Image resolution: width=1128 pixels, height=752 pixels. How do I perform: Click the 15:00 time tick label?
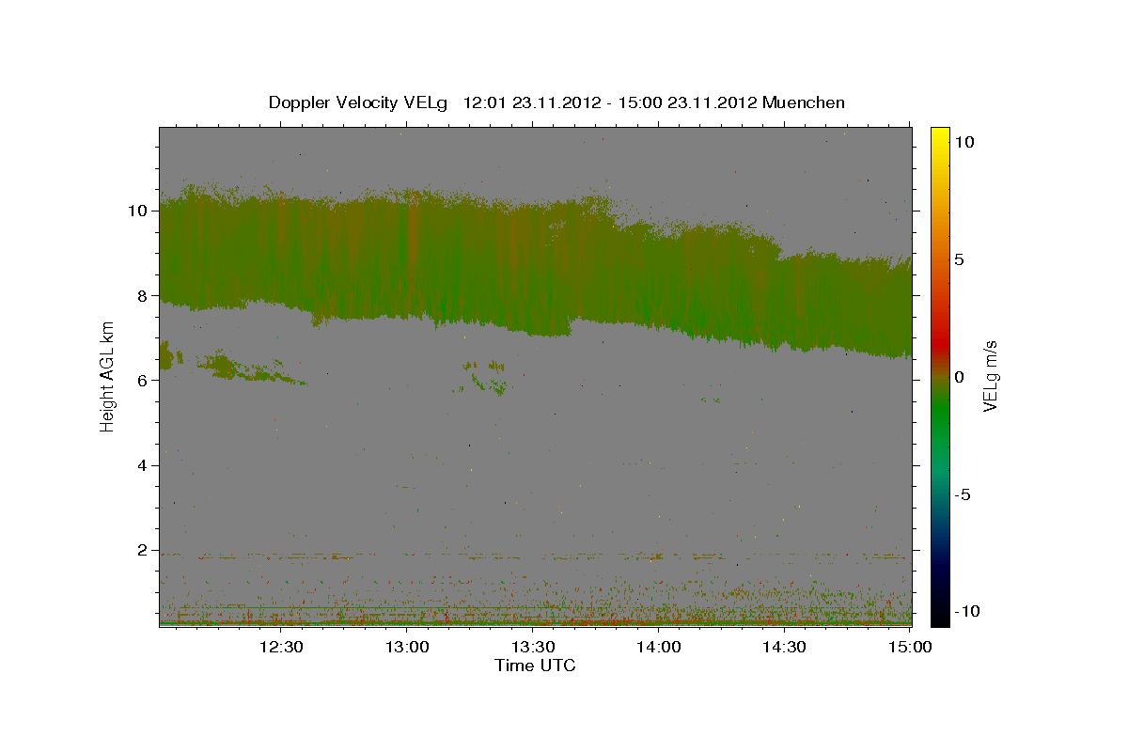[910, 647]
